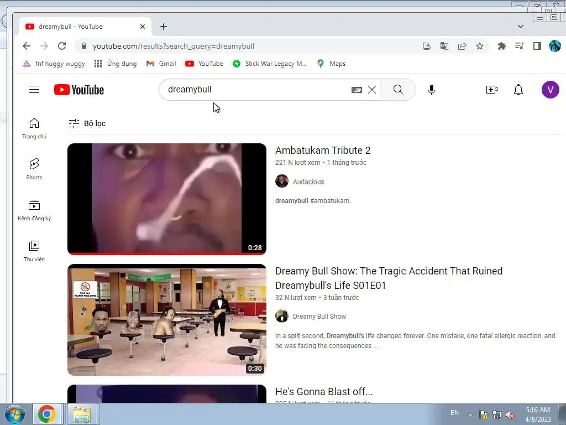
Task: Open Thư viện library in sidebar
Action: 34,251
